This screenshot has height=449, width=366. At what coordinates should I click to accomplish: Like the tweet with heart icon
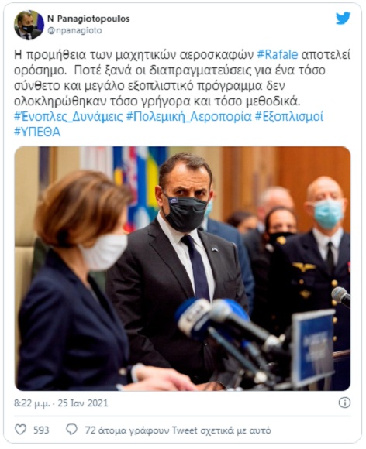click(x=20, y=430)
